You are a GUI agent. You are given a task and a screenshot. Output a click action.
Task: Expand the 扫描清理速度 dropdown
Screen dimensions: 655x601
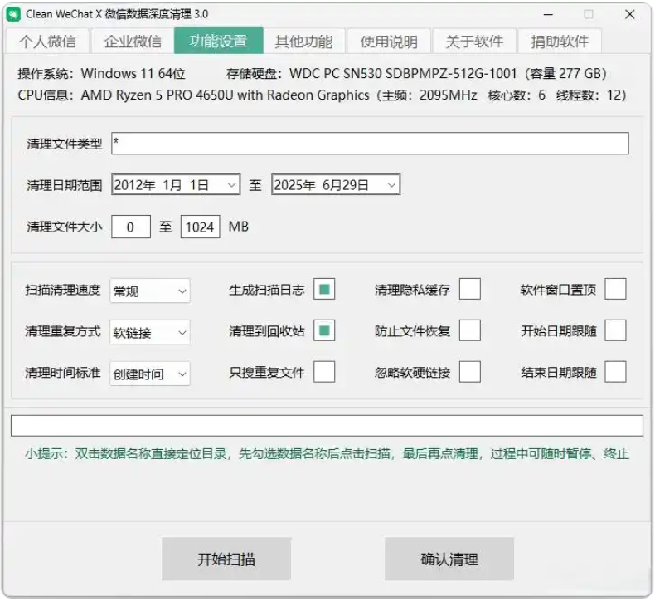(x=150, y=291)
